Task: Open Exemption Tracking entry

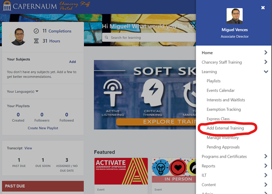Action: (x=224, y=109)
